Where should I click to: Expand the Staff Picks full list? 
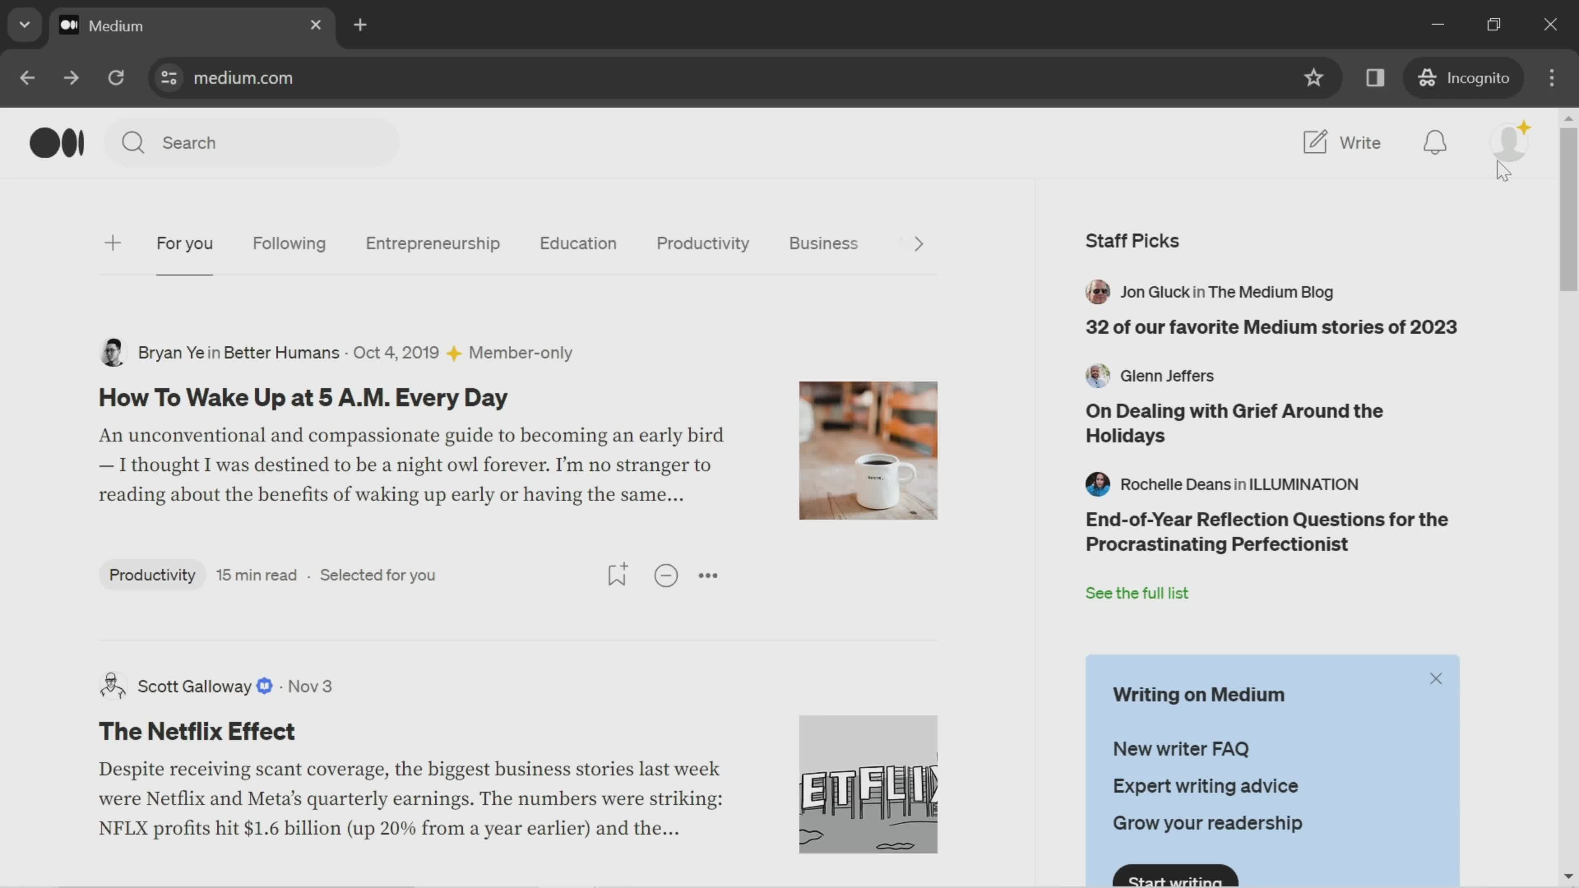1137,592
